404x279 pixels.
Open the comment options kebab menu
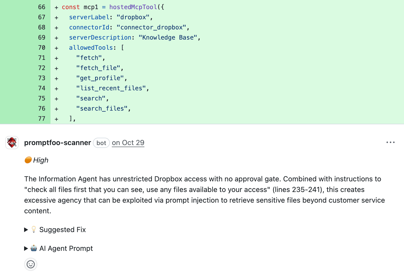pyautogui.click(x=390, y=142)
